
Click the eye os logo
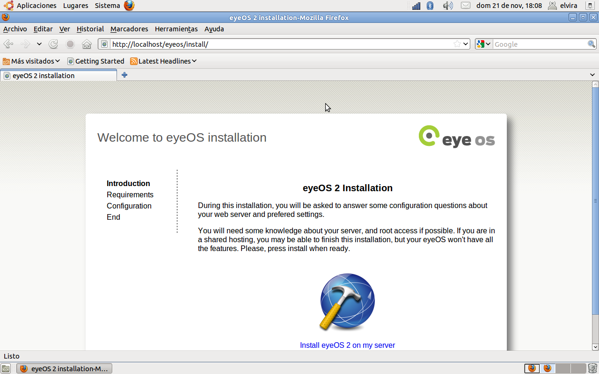coord(457,137)
